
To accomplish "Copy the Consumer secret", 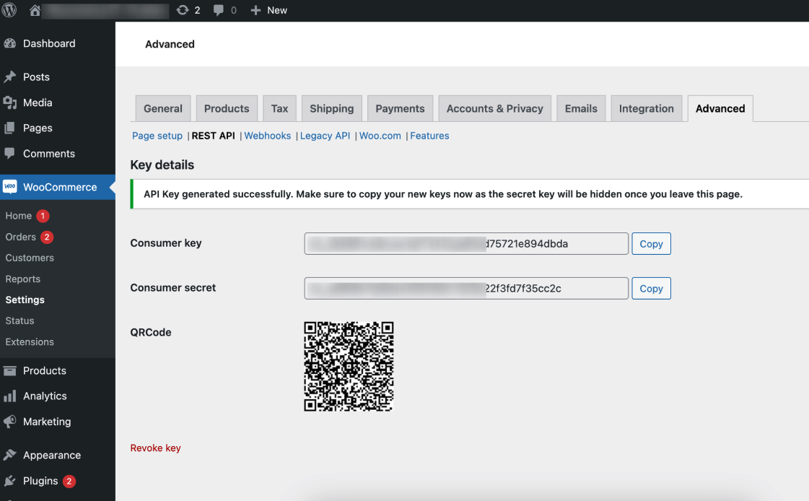I will coord(651,289).
